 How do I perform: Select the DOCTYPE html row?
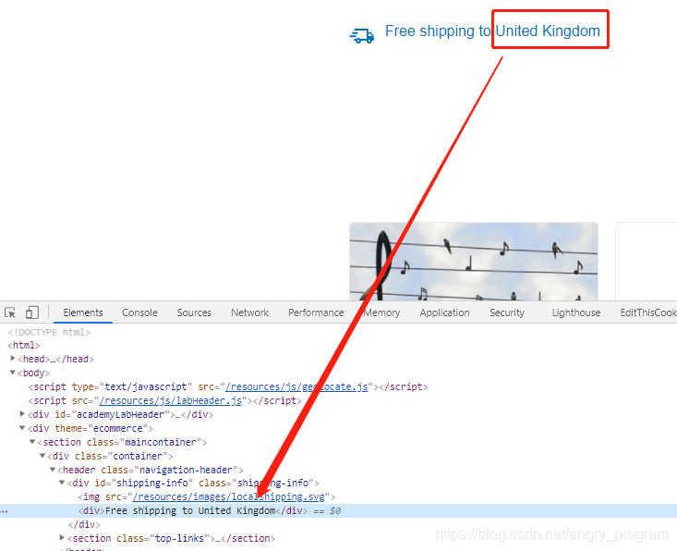pyautogui.click(x=49, y=332)
